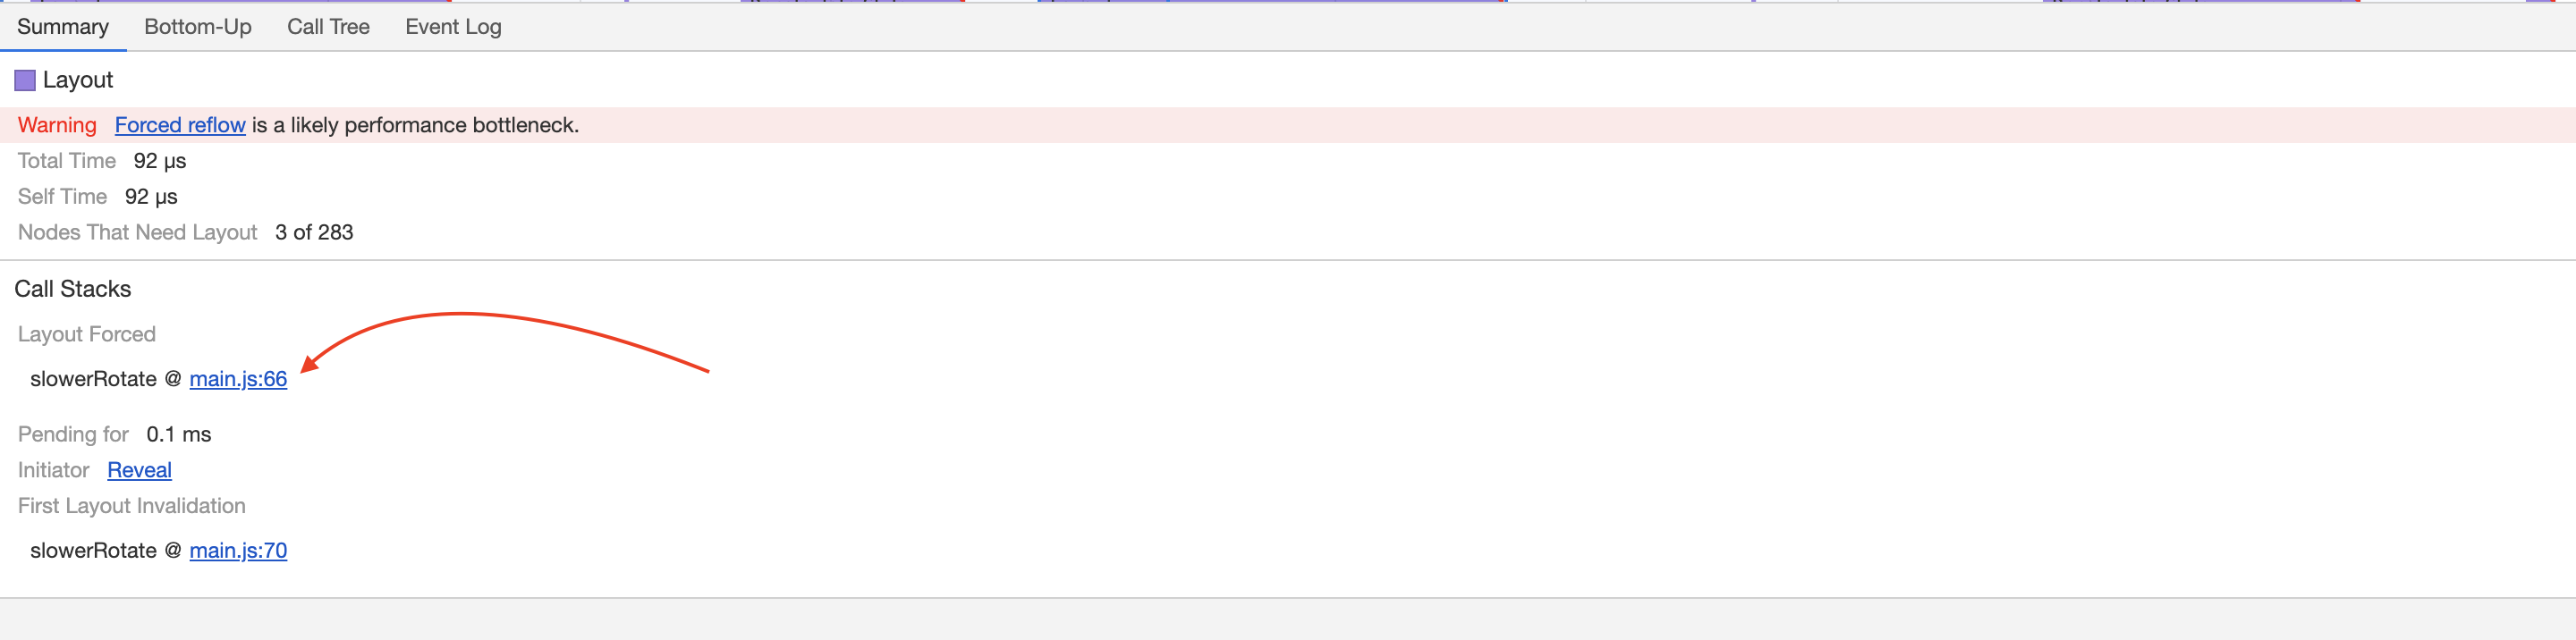2576x640 pixels.
Task: Select the Call Tree tab
Action: coord(328,27)
